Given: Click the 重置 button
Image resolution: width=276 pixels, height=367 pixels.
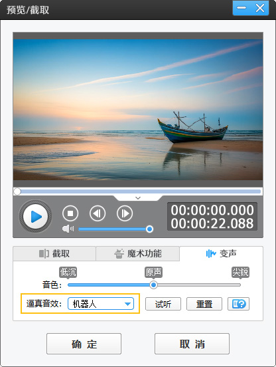Looking at the screenshot, I should tap(204, 304).
